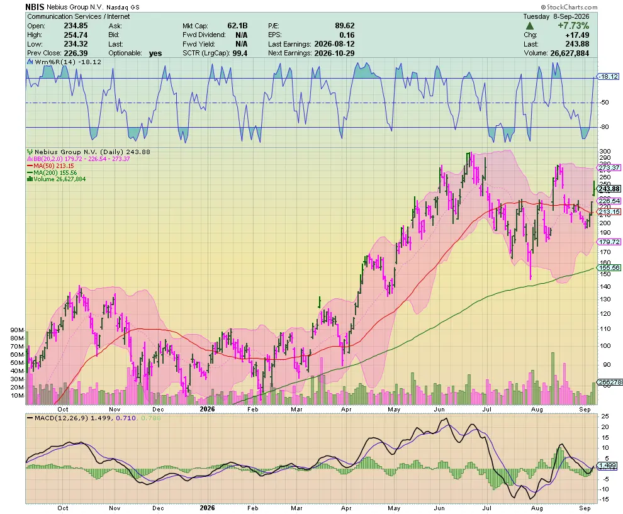
Task: Click the red MA(50) legend line
Action: pyautogui.click(x=30, y=165)
